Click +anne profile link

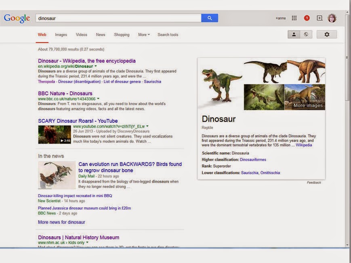tap(280, 18)
